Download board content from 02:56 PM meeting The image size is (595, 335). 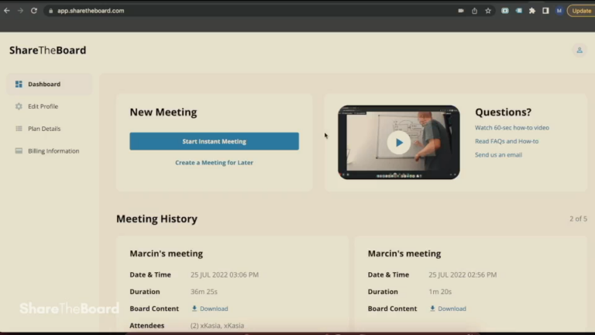448,309
